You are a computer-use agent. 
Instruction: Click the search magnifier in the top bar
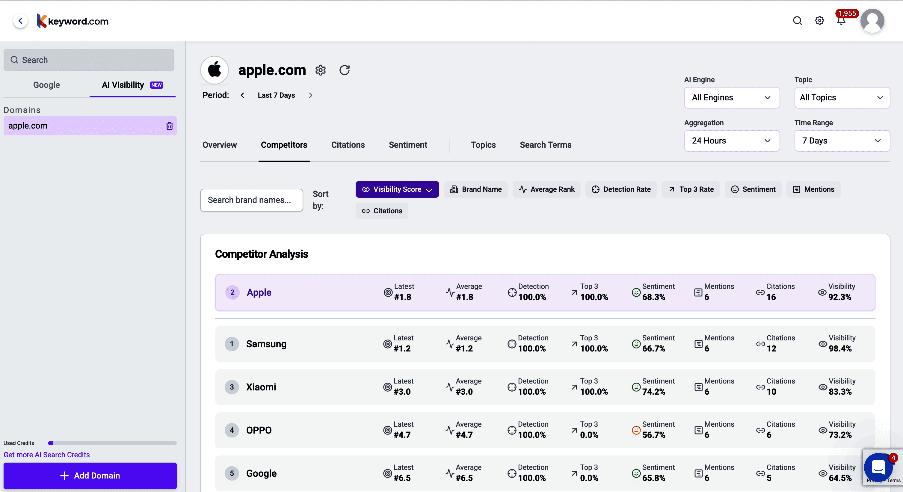pyautogui.click(x=798, y=21)
